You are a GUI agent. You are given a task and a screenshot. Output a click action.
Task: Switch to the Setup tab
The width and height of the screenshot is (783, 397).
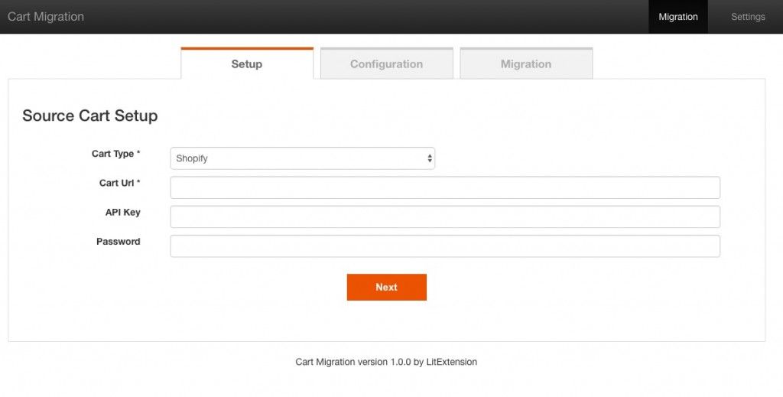point(247,63)
